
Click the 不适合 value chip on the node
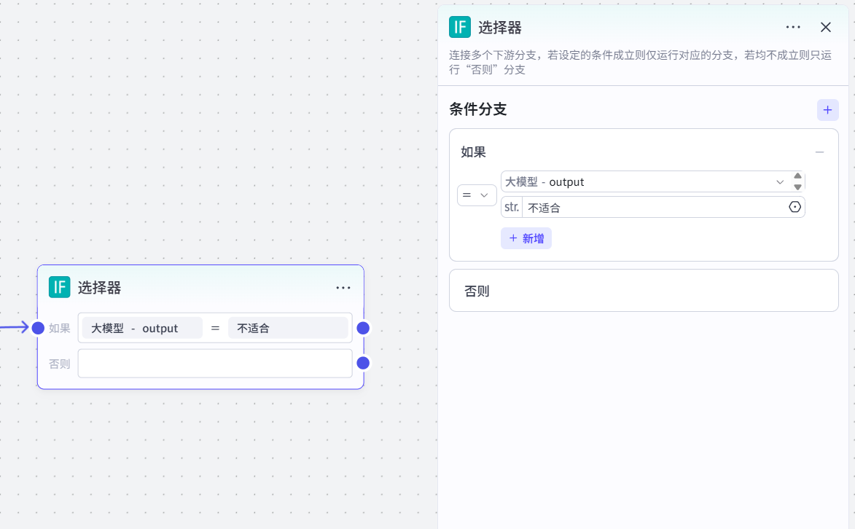pos(288,329)
